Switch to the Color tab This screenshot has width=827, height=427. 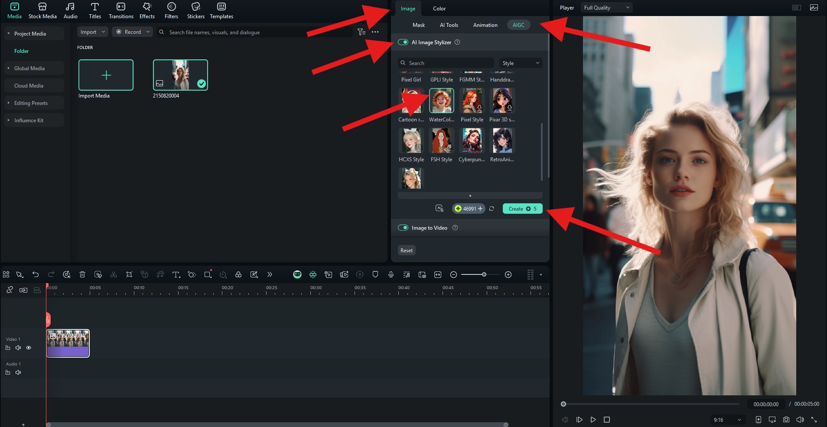(439, 8)
